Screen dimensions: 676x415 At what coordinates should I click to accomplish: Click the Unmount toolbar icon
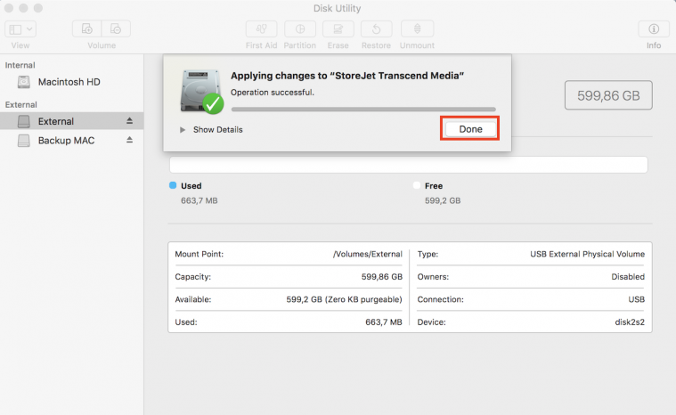point(417,28)
